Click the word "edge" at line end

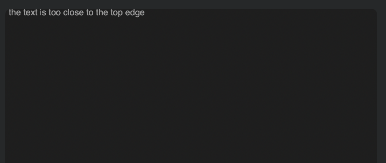tap(135, 13)
